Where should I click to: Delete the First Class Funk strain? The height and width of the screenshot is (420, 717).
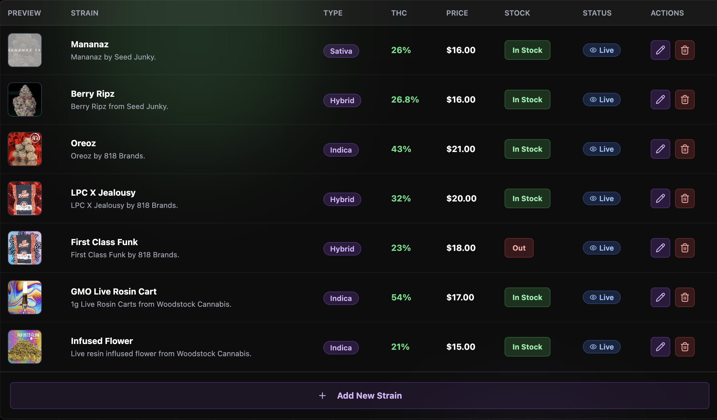[685, 248]
